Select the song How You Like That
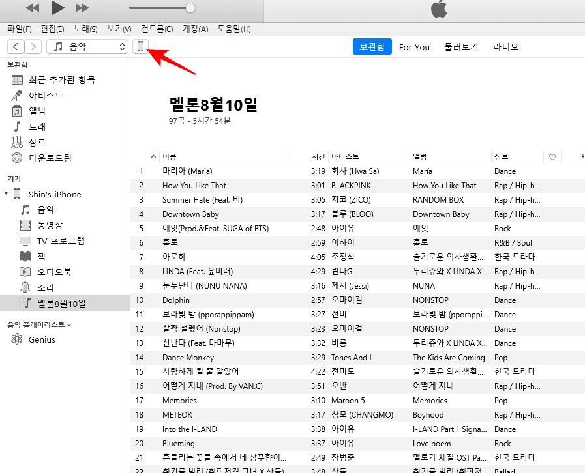This screenshot has width=585, height=473. pyautogui.click(x=194, y=186)
